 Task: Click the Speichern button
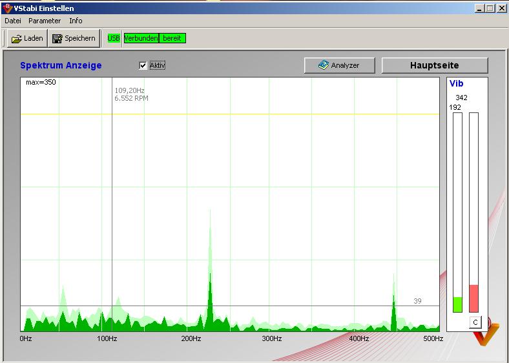74,38
